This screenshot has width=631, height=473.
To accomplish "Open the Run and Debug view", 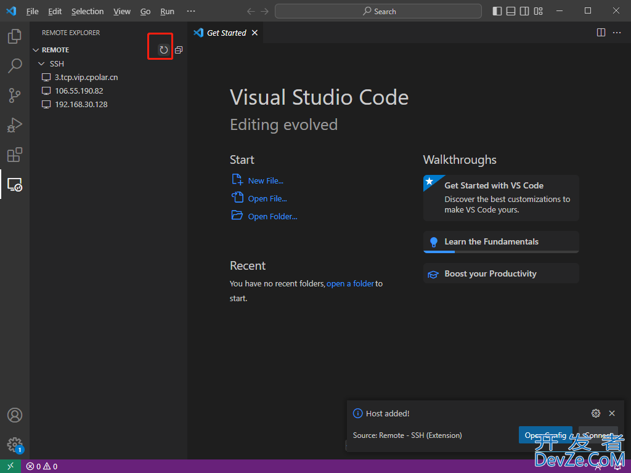I will pyautogui.click(x=15, y=125).
